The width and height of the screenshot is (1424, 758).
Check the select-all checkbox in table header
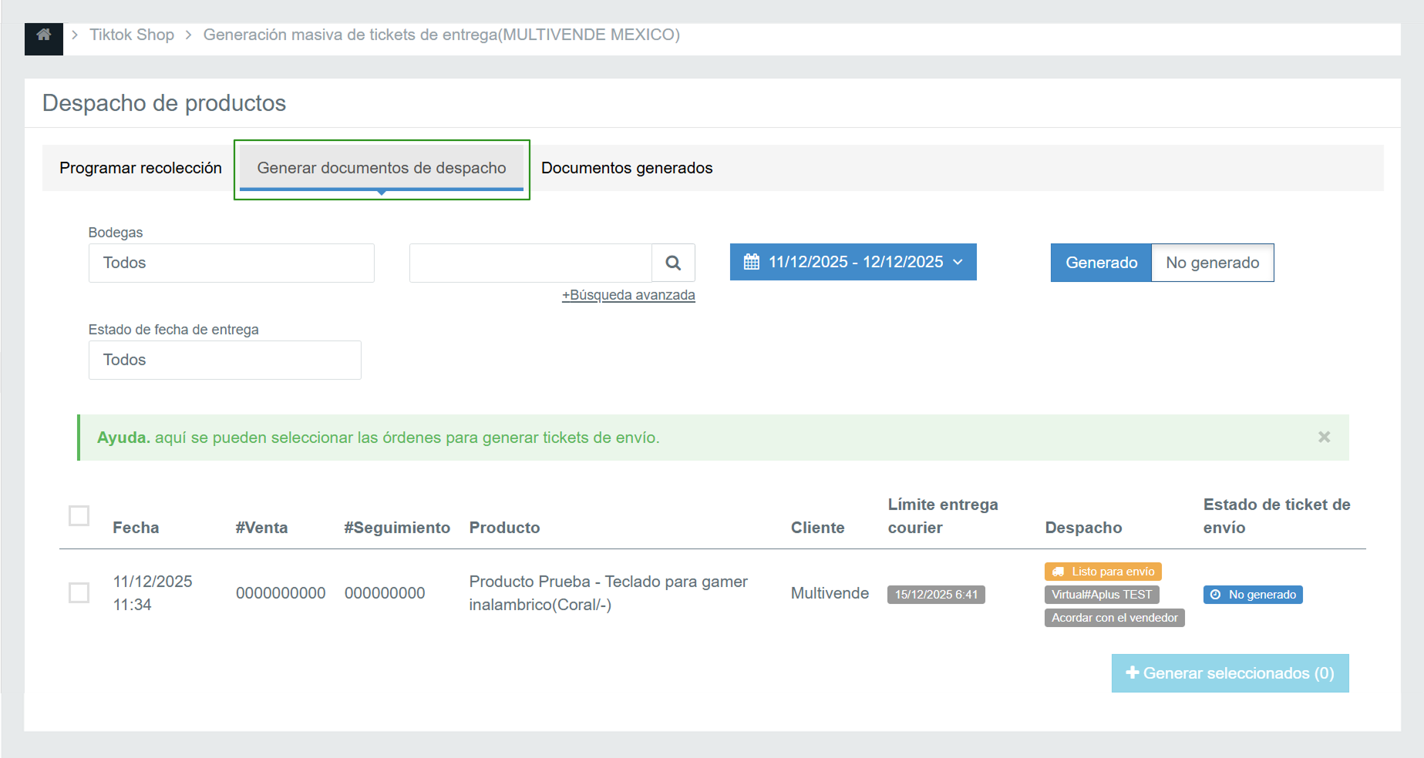coord(79,515)
